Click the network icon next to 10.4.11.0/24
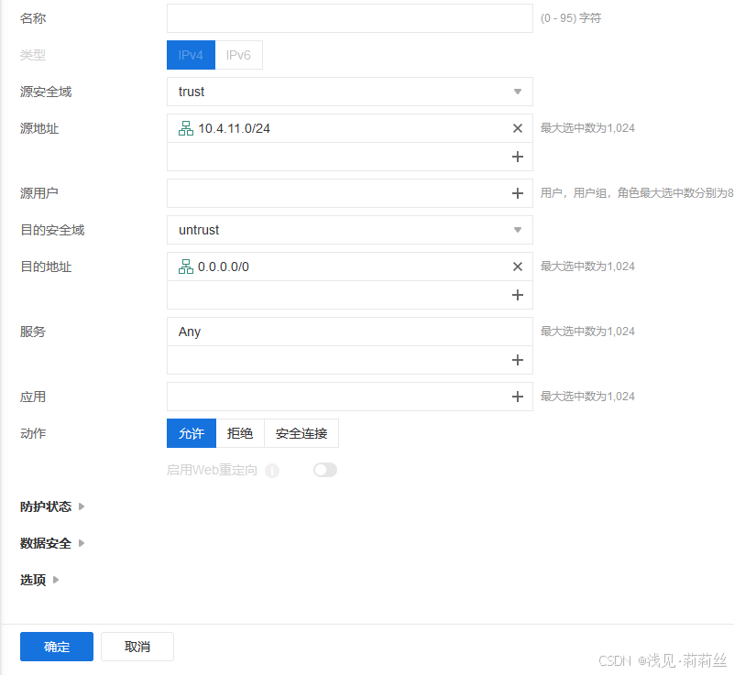This screenshot has width=734, height=675. (186, 128)
